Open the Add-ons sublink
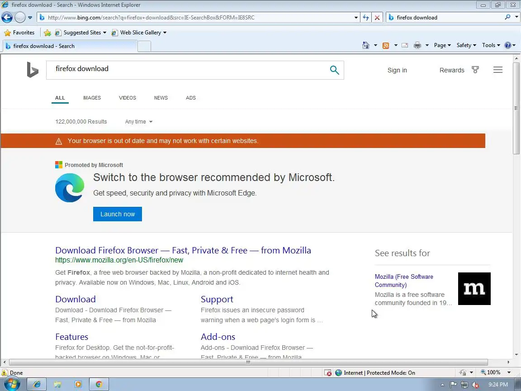The image size is (521, 391). pos(218,337)
